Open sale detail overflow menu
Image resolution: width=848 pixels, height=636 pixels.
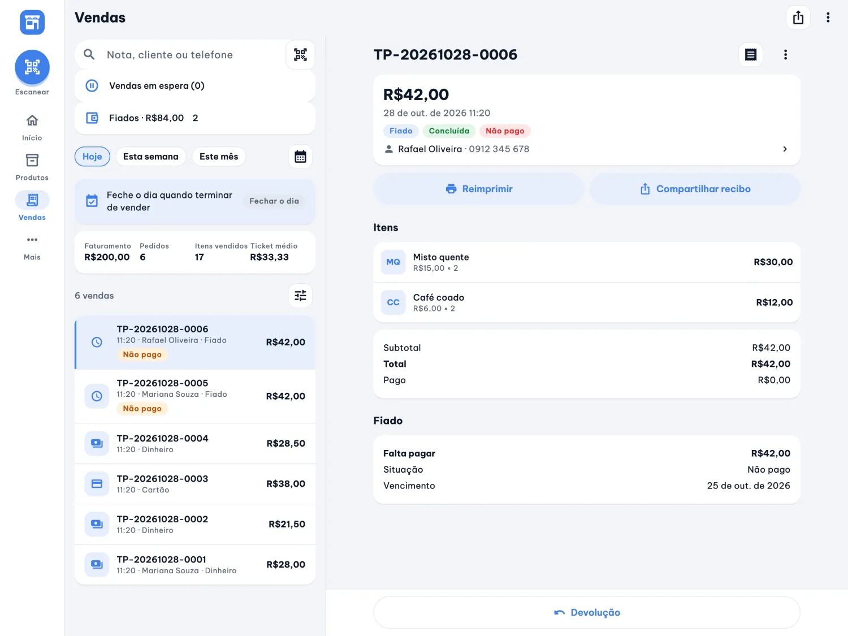(x=785, y=55)
